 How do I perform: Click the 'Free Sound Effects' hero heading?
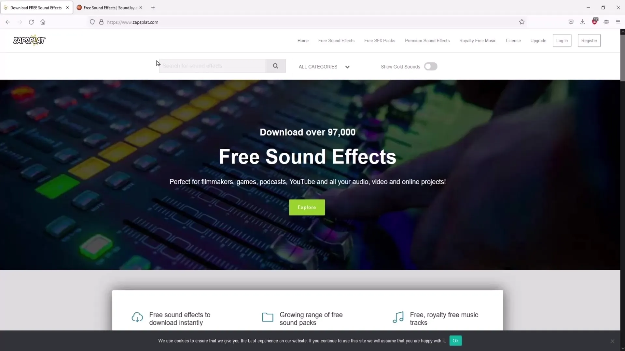tap(307, 157)
